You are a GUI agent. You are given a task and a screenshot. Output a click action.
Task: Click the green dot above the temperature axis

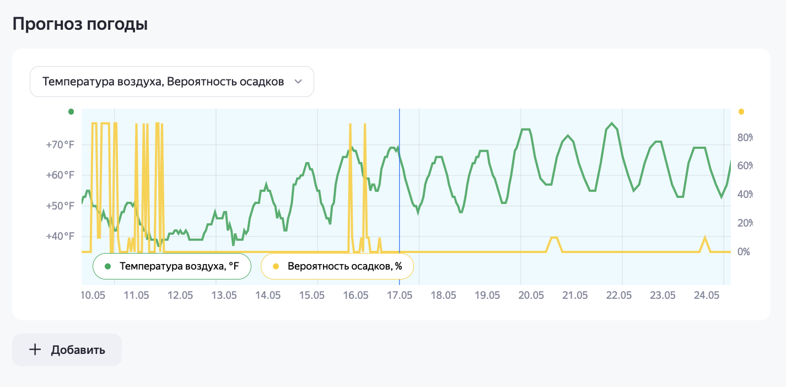(x=71, y=112)
